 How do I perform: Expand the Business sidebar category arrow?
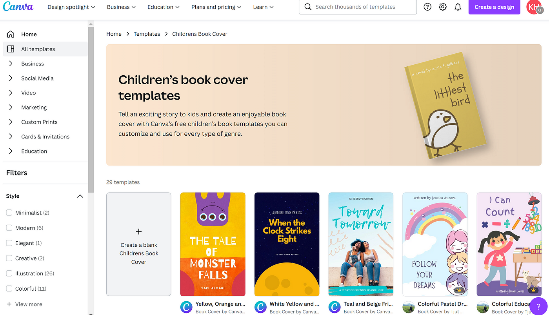tap(11, 64)
